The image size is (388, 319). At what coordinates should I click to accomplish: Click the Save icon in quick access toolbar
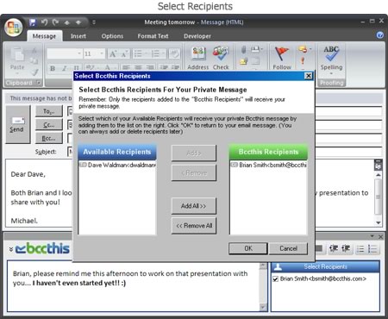33,22
